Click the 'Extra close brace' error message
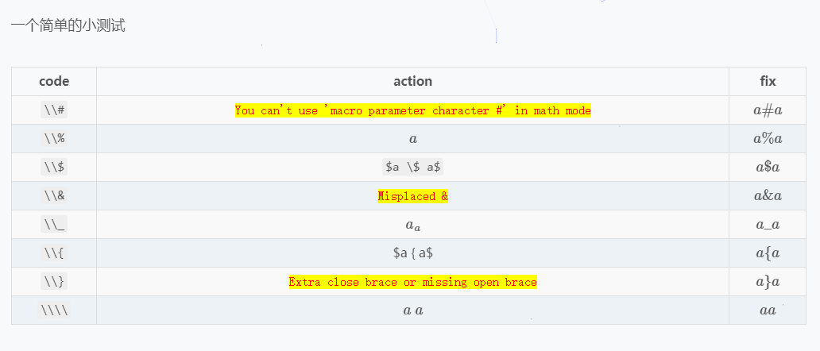Viewport: 820px width, 351px height. (x=412, y=282)
